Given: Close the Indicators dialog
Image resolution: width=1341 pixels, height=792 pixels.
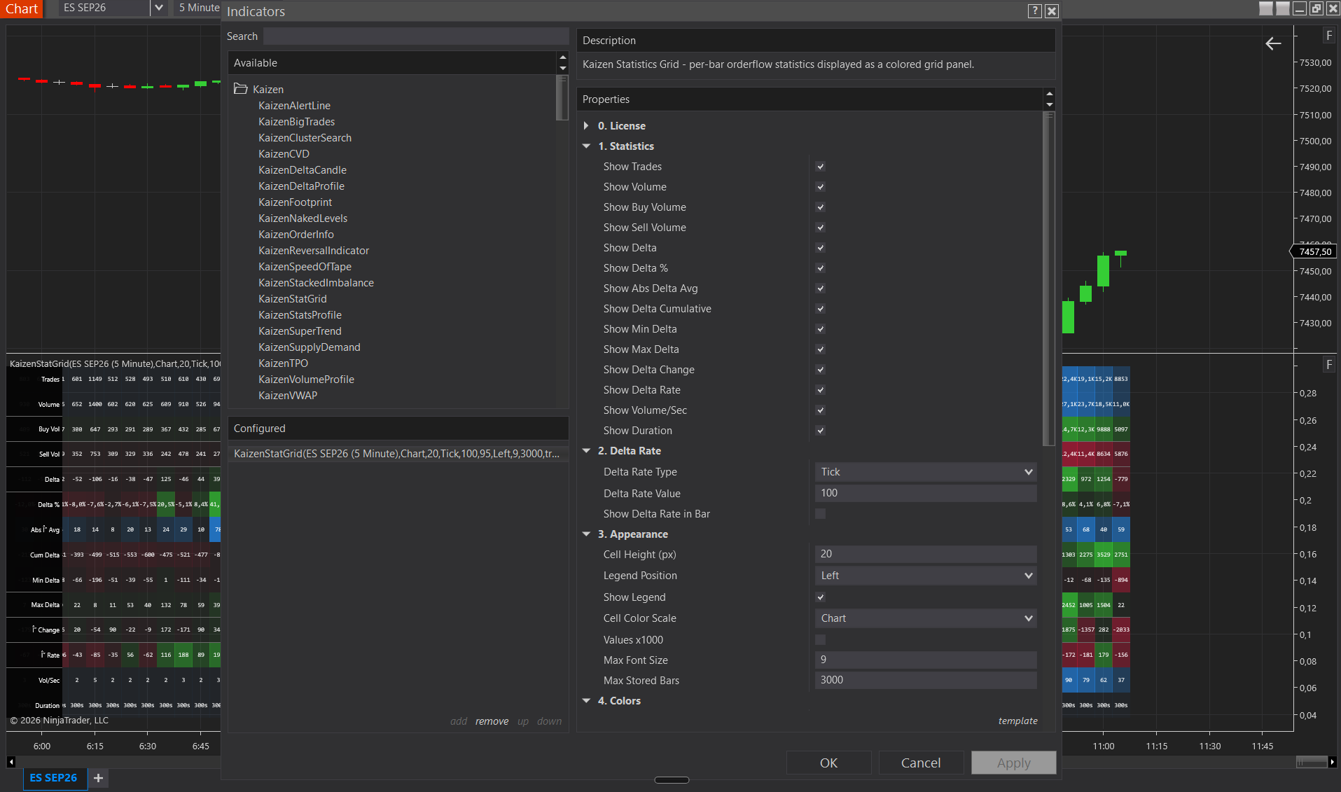Looking at the screenshot, I should coord(1052,11).
